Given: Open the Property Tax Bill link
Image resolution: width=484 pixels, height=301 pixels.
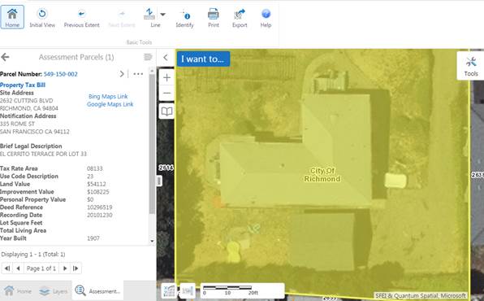Looking at the screenshot, I should (x=23, y=85).
